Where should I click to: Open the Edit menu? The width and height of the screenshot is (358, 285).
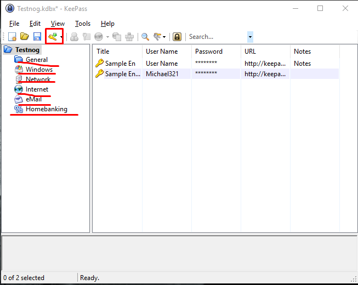pyautogui.click(x=35, y=24)
